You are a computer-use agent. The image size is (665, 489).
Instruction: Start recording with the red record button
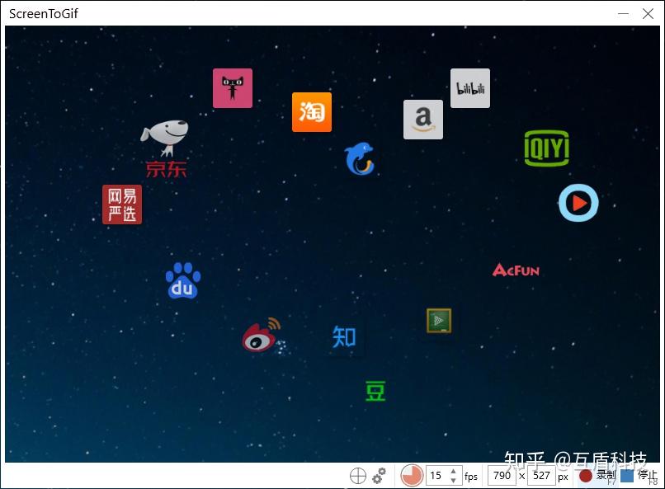(x=597, y=476)
